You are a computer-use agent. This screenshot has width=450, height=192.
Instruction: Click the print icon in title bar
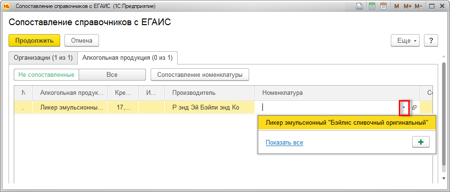(360, 7)
